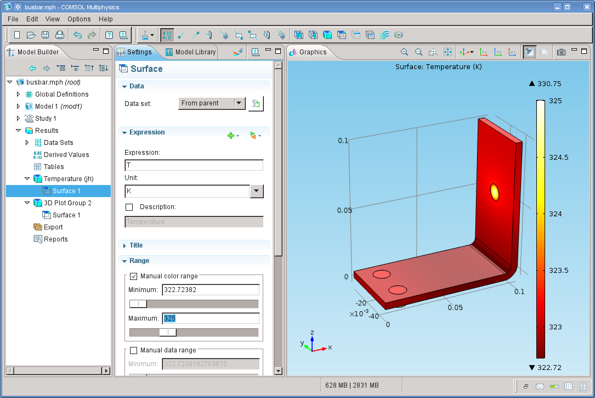595x398 pixels.
Task: Select Derived Values in the tree
Action: pos(66,155)
